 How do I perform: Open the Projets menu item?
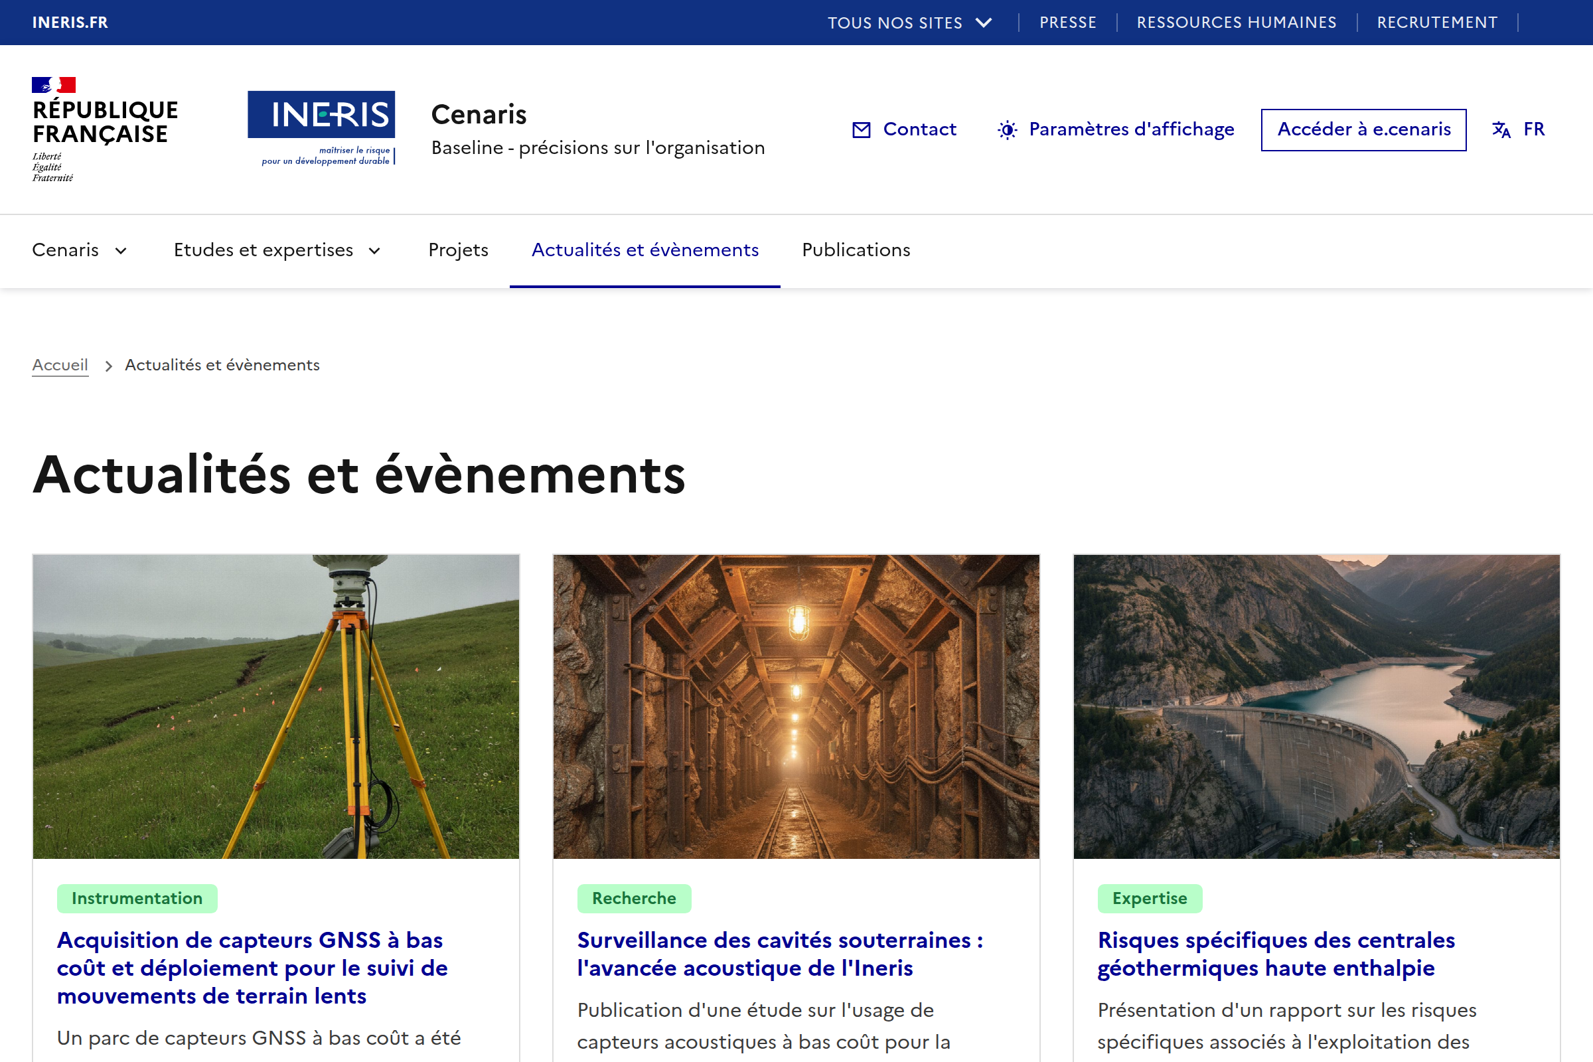(458, 251)
